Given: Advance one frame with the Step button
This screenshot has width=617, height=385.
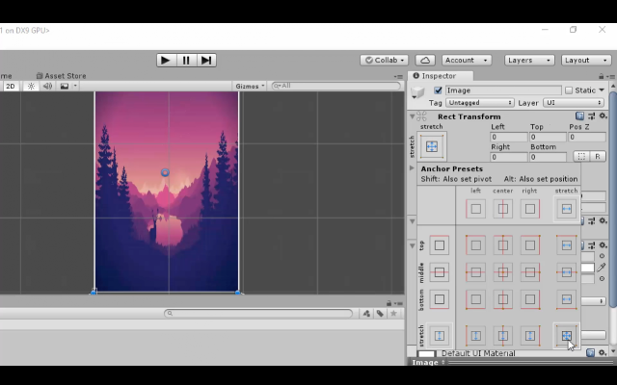Looking at the screenshot, I should coord(206,60).
